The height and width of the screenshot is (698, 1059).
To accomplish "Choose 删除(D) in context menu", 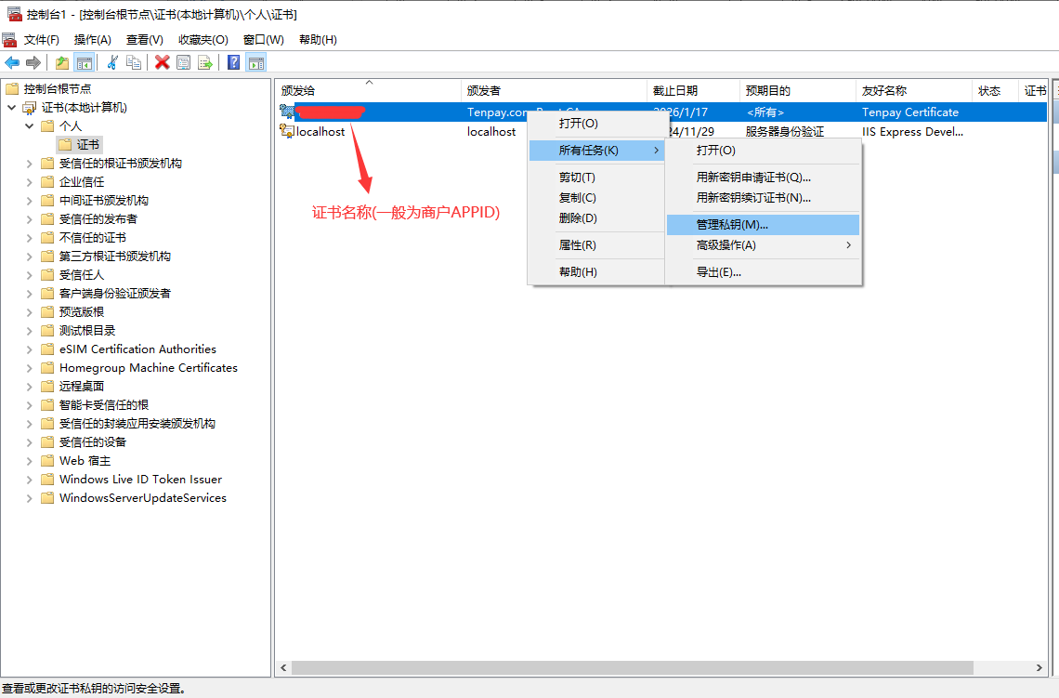I will [596, 217].
